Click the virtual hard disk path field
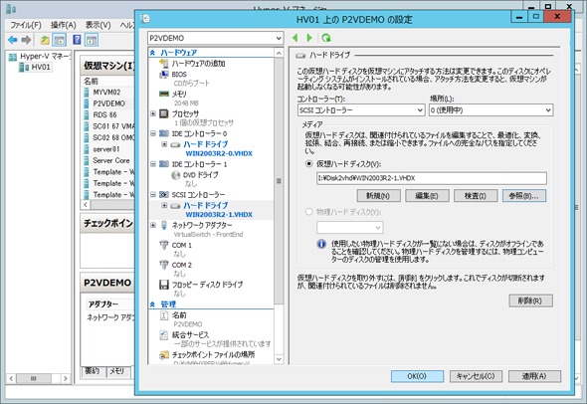Image resolution: width=587 pixels, height=404 pixels. pos(431,178)
